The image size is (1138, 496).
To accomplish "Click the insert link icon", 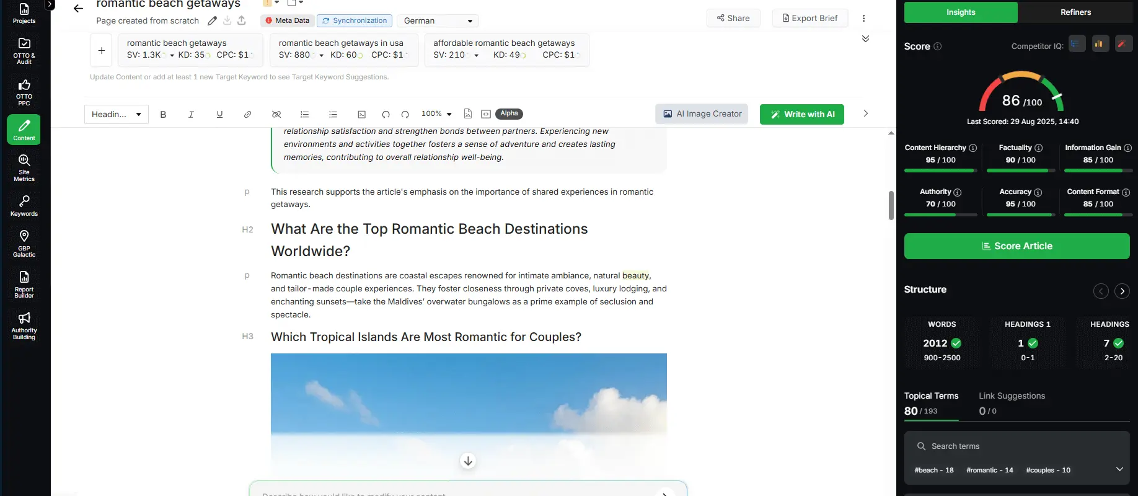I will point(247,115).
